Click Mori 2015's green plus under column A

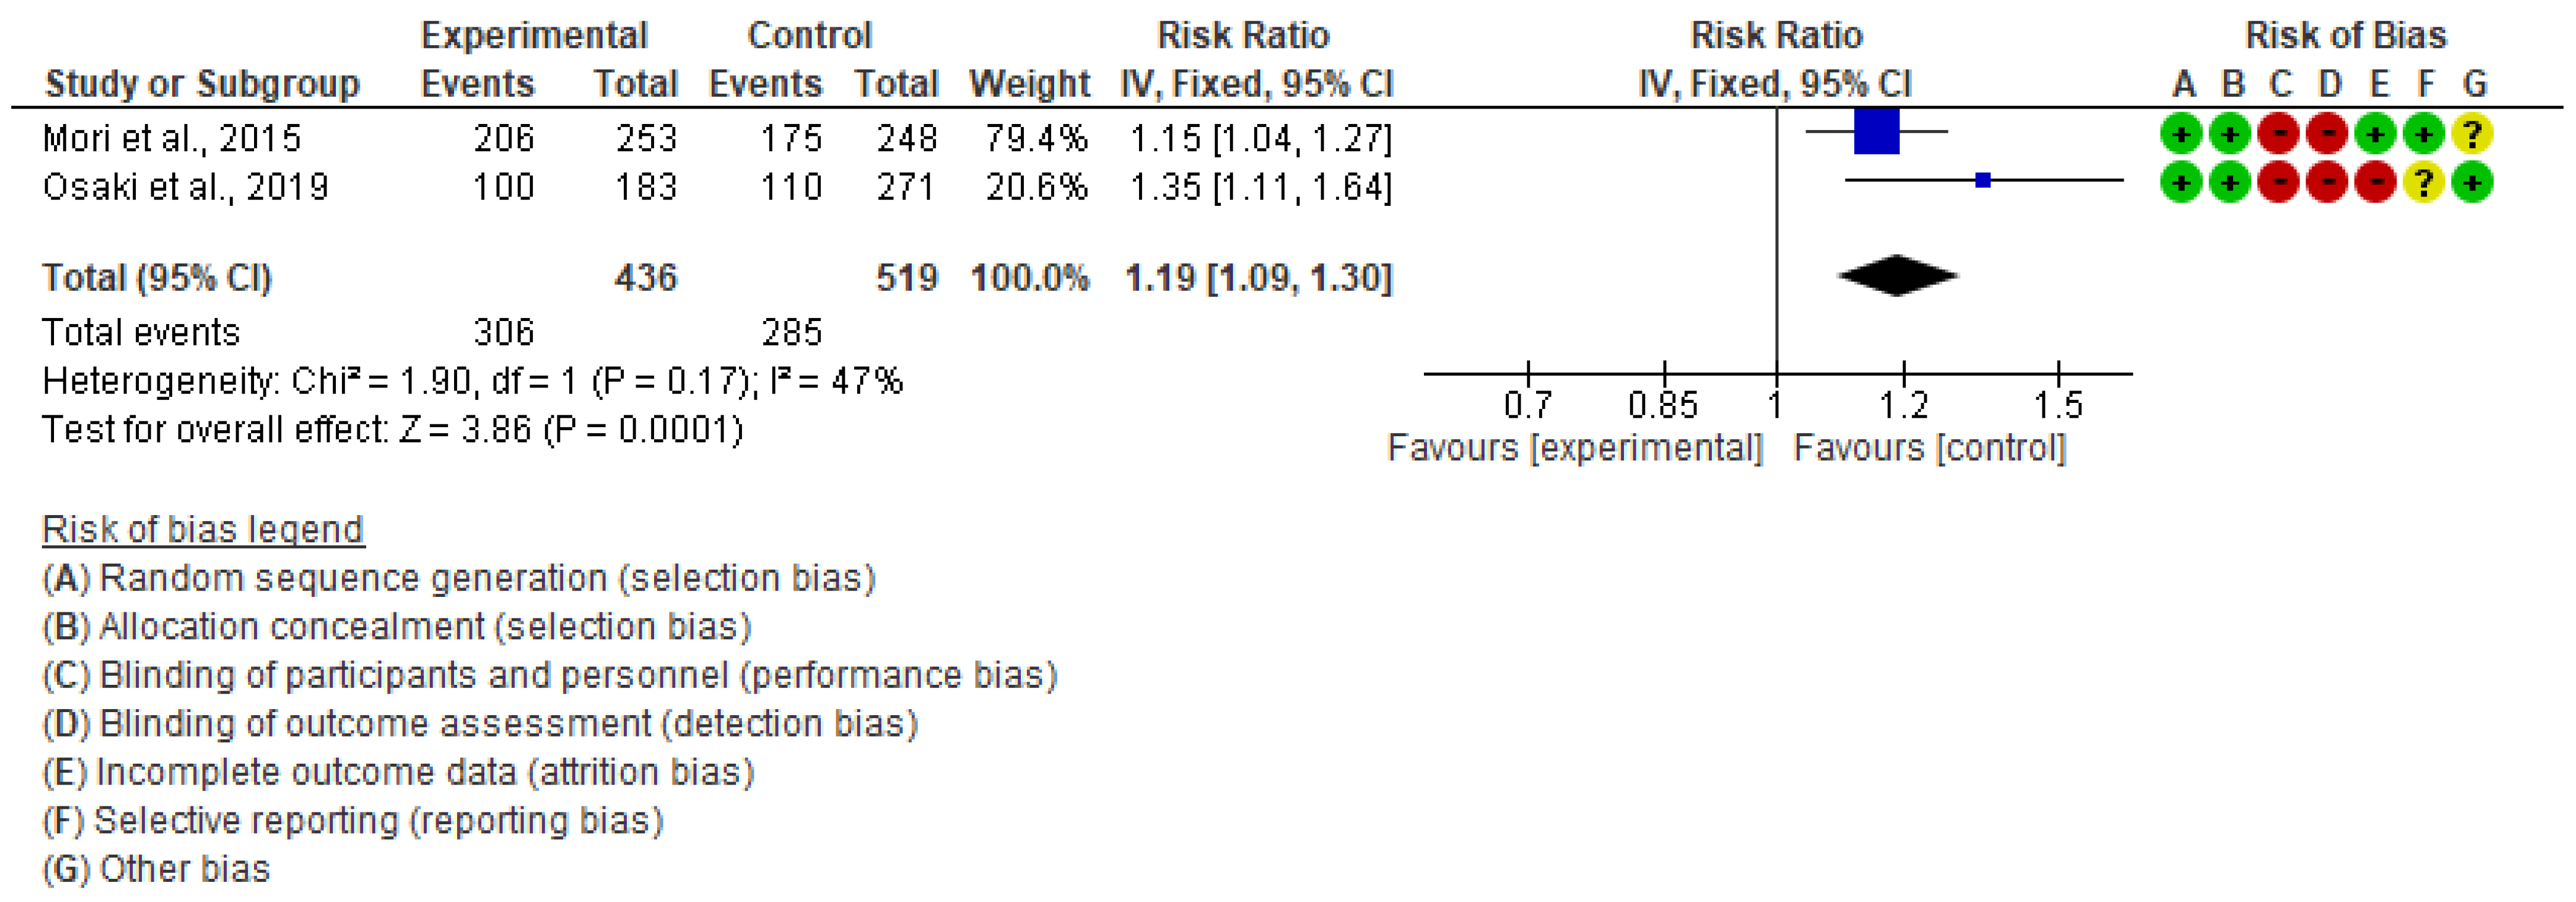click(x=2181, y=134)
